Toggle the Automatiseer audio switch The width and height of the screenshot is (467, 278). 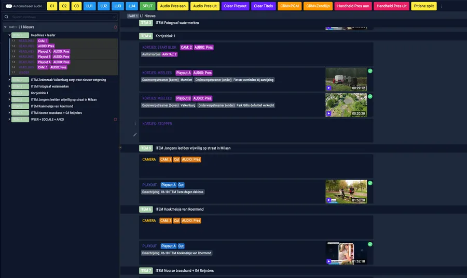coord(9,6)
